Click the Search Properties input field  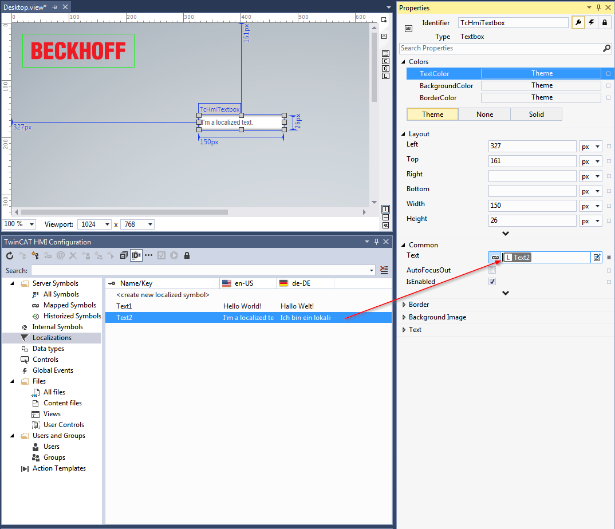click(500, 48)
